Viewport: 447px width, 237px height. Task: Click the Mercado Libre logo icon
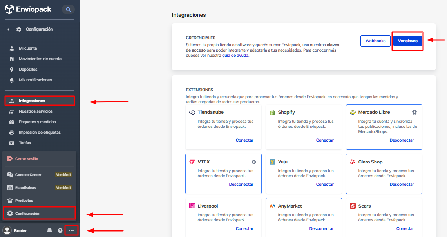353,112
